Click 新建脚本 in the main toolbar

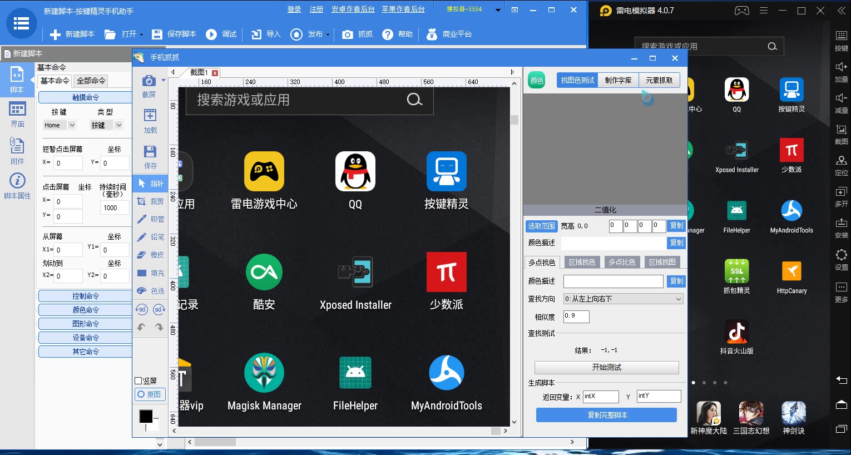[72, 34]
